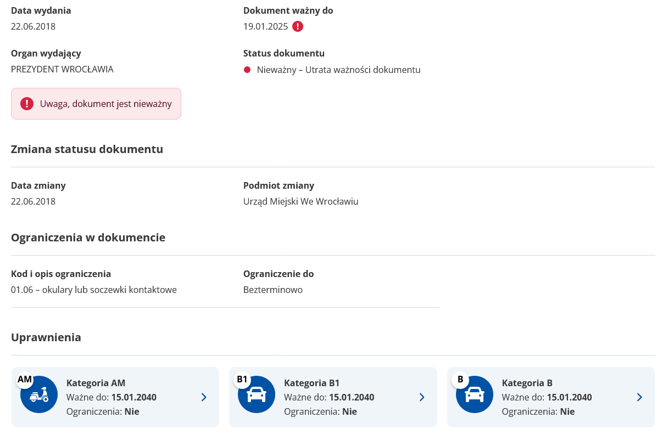Click the red status dot before Nieważny
The width and height of the screenshot is (657, 446).
tap(247, 70)
